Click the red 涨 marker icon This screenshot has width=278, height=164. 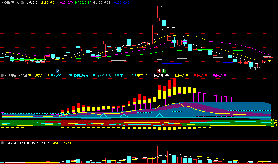coord(159,71)
